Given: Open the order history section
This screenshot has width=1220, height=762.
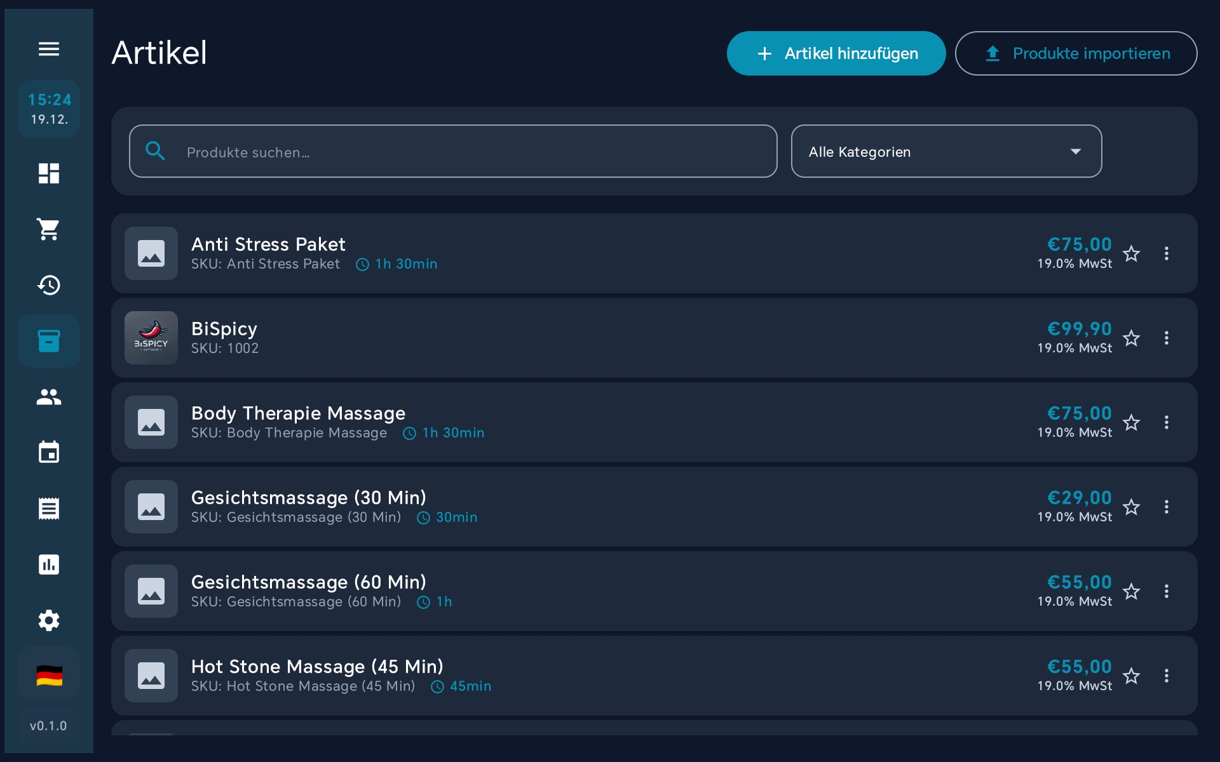Looking at the screenshot, I should tap(48, 284).
